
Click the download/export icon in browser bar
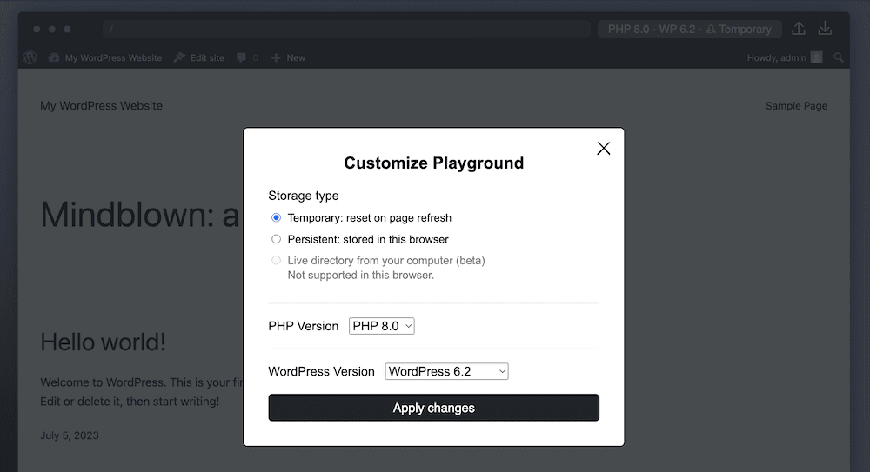[x=825, y=29]
